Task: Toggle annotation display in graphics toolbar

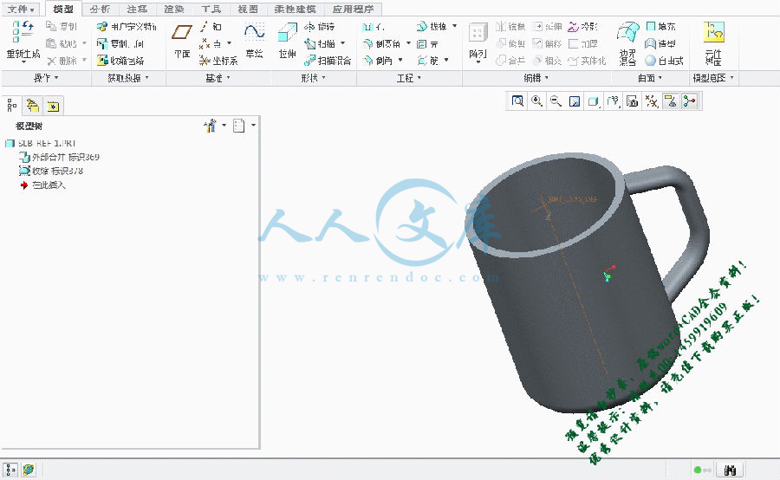Action: coord(671,101)
